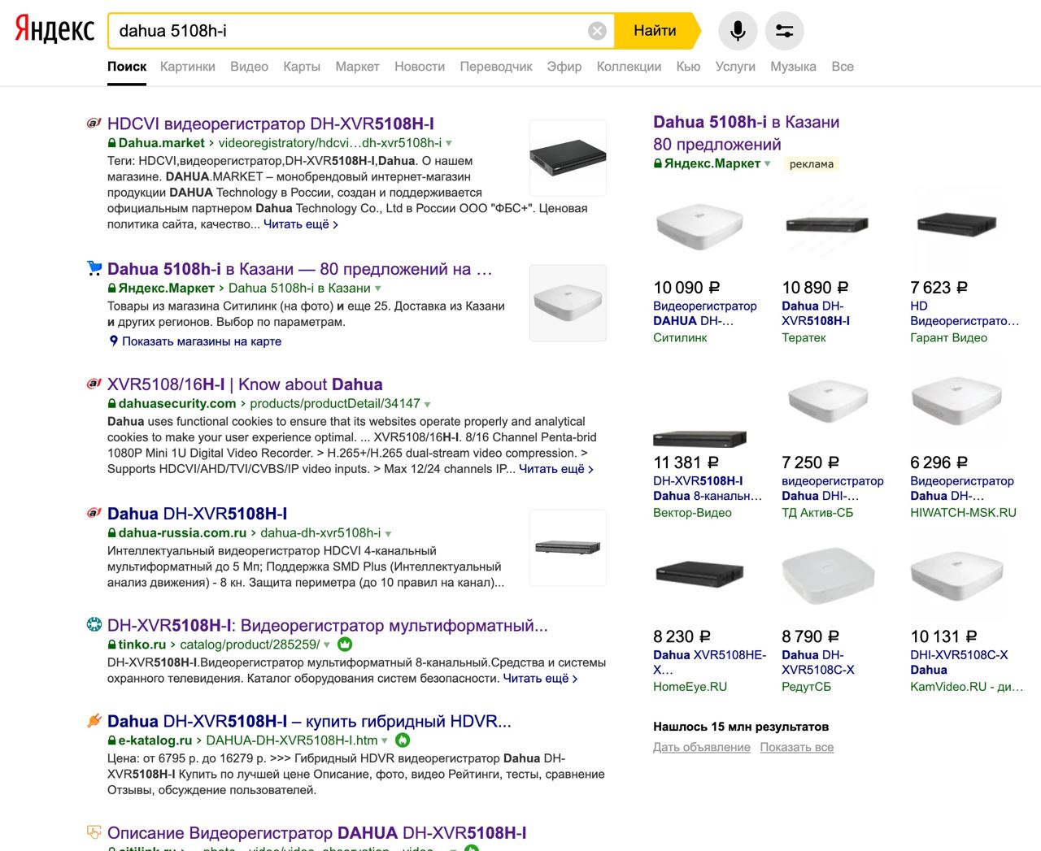
Task: Open Dahua 5108h-i в Казани ad heading
Action: (x=747, y=133)
